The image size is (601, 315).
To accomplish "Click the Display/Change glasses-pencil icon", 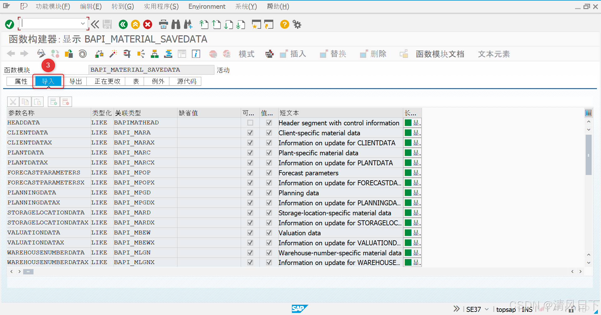I will point(41,54).
